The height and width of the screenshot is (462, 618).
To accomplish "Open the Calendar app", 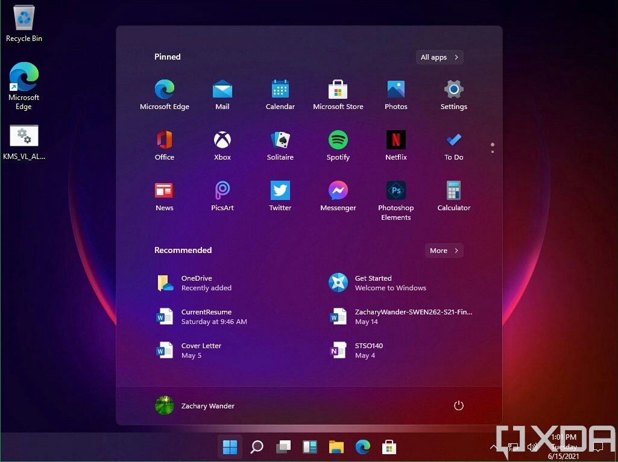I will [x=280, y=95].
